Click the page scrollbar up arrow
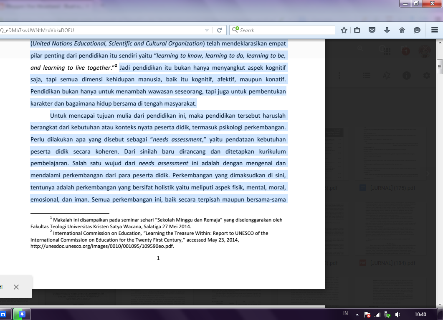Viewport: 443px width, 320px height. coord(440,43)
